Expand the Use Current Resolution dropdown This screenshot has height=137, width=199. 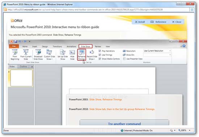pyautogui.click(x=157, y=51)
